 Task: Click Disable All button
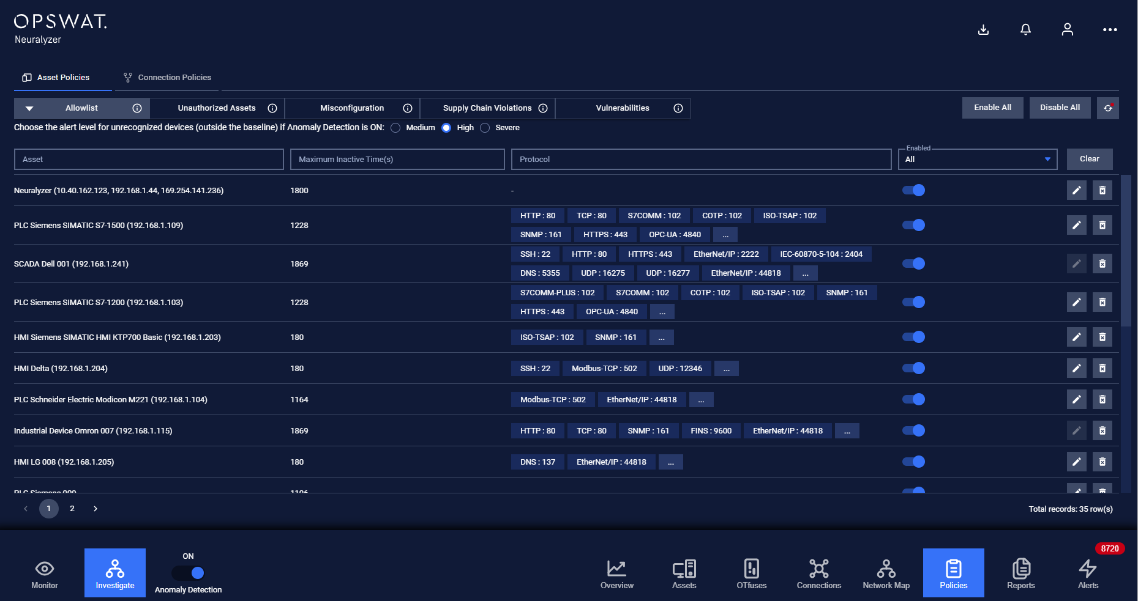[x=1060, y=108]
